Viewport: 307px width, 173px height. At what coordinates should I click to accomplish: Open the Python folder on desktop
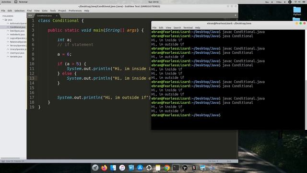point(297,11)
